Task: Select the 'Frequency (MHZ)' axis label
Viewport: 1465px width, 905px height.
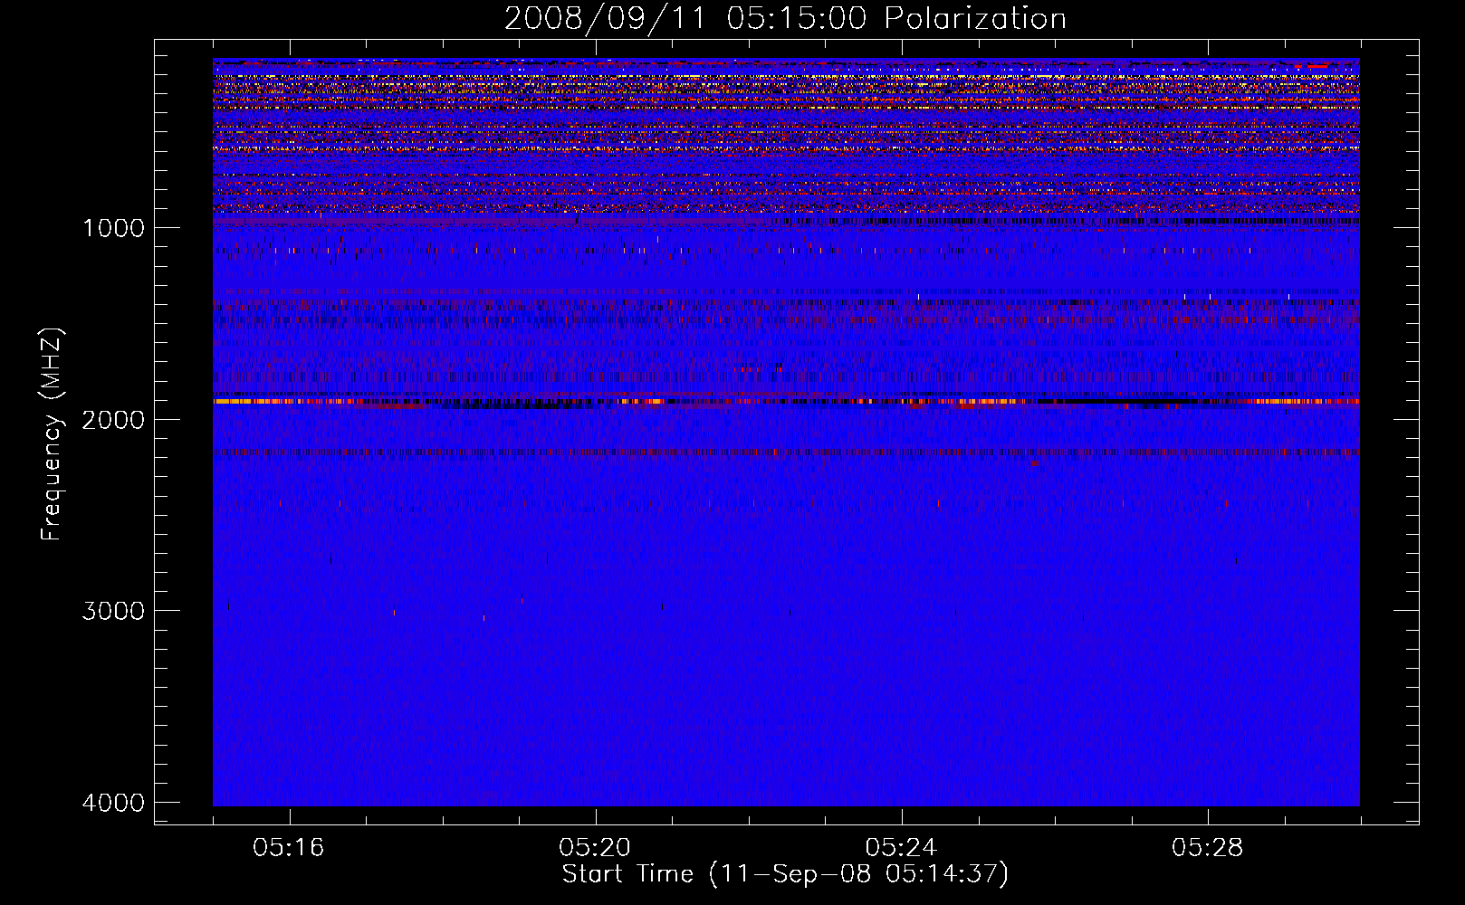Action: click(x=52, y=434)
